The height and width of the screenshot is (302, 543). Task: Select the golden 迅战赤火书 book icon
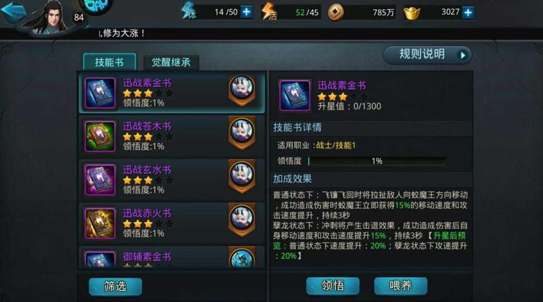click(100, 223)
